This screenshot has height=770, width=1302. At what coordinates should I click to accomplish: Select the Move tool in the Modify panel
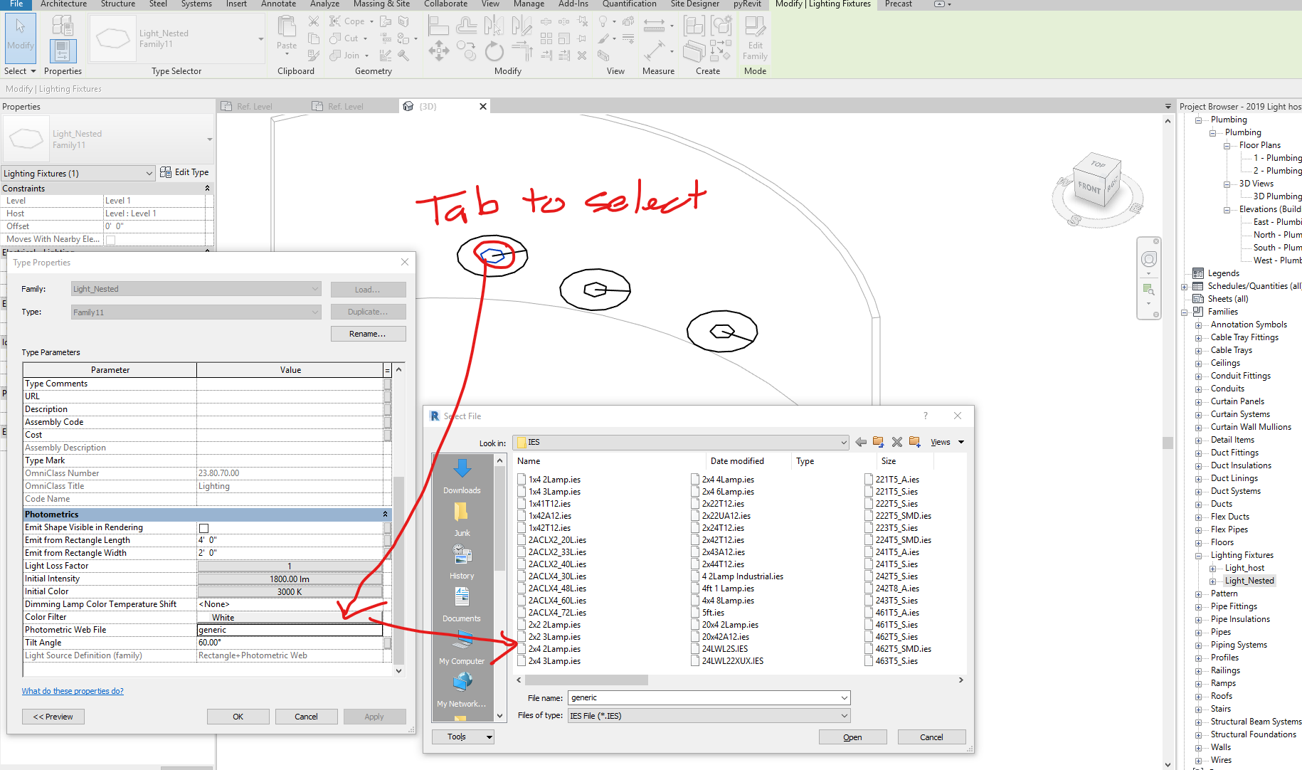coord(439,51)
